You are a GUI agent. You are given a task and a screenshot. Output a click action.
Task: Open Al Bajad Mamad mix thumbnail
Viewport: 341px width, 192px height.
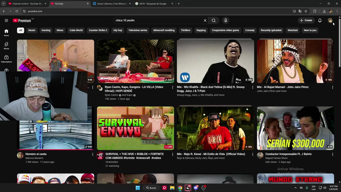pos(295,61)
